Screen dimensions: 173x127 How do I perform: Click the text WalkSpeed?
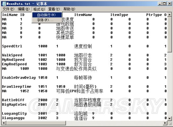point(12,55)
